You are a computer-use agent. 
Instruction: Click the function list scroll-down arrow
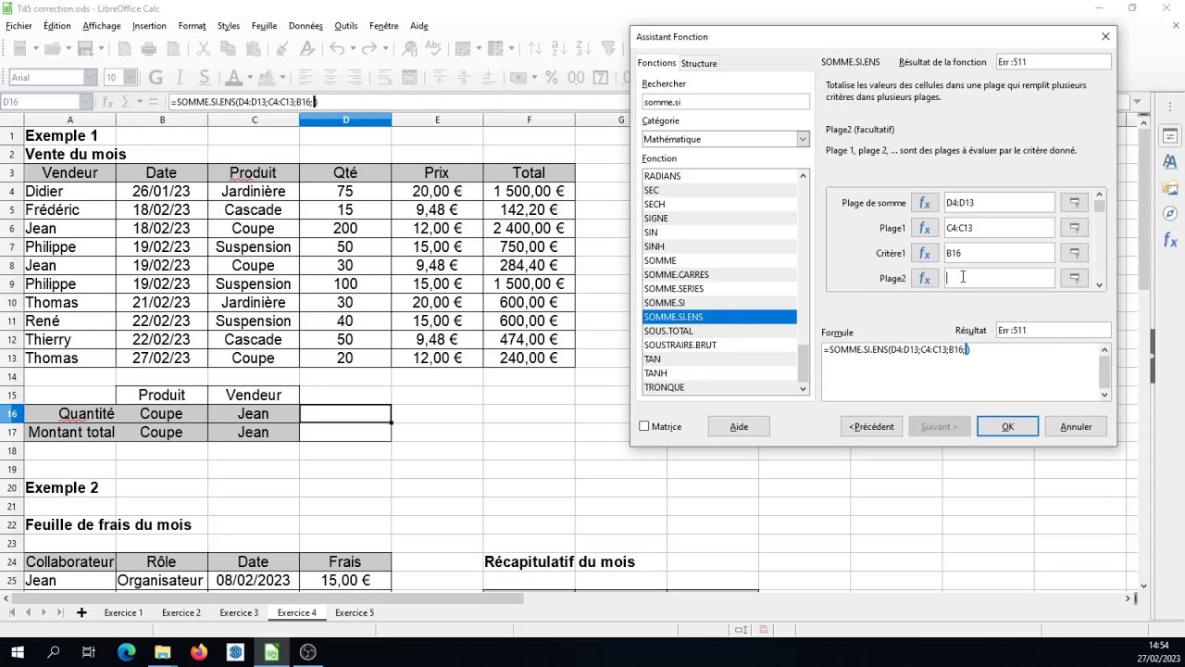point(803,388)
